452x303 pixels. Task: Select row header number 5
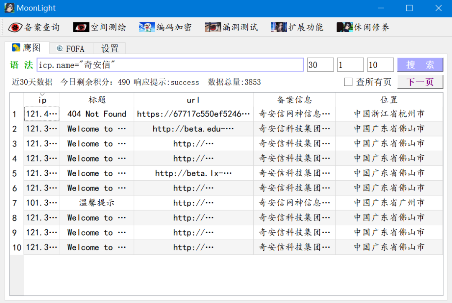click(17, 173)
